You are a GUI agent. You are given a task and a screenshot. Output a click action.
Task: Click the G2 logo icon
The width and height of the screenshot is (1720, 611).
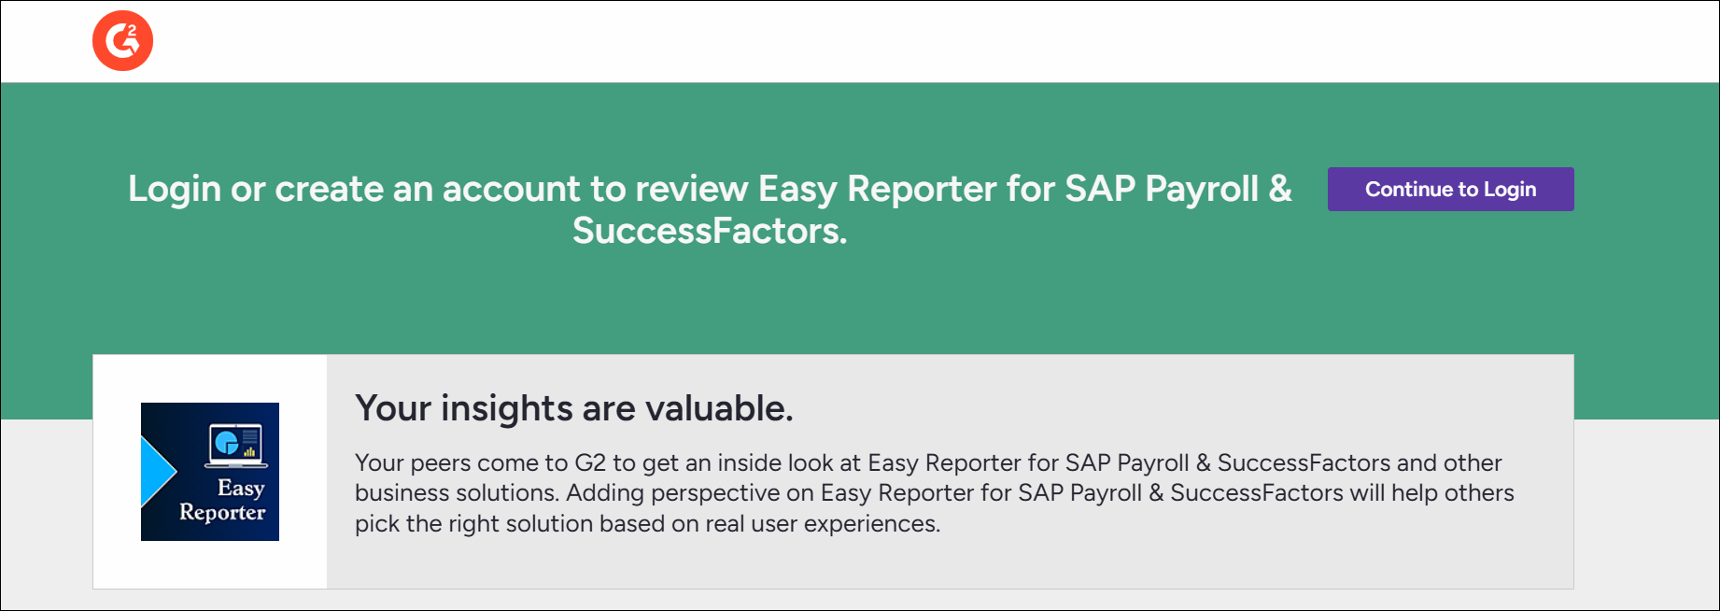coord(122,41)
